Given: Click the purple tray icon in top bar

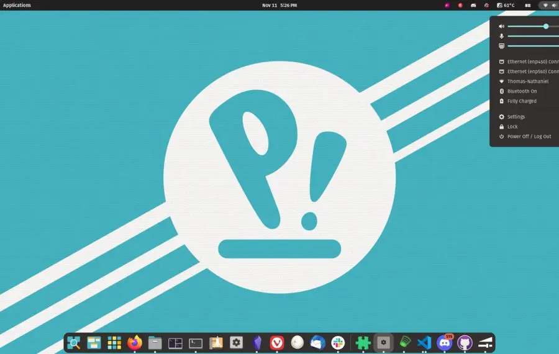Looking at the screenshot, I should pyautogui.click(x=447, y=6).
